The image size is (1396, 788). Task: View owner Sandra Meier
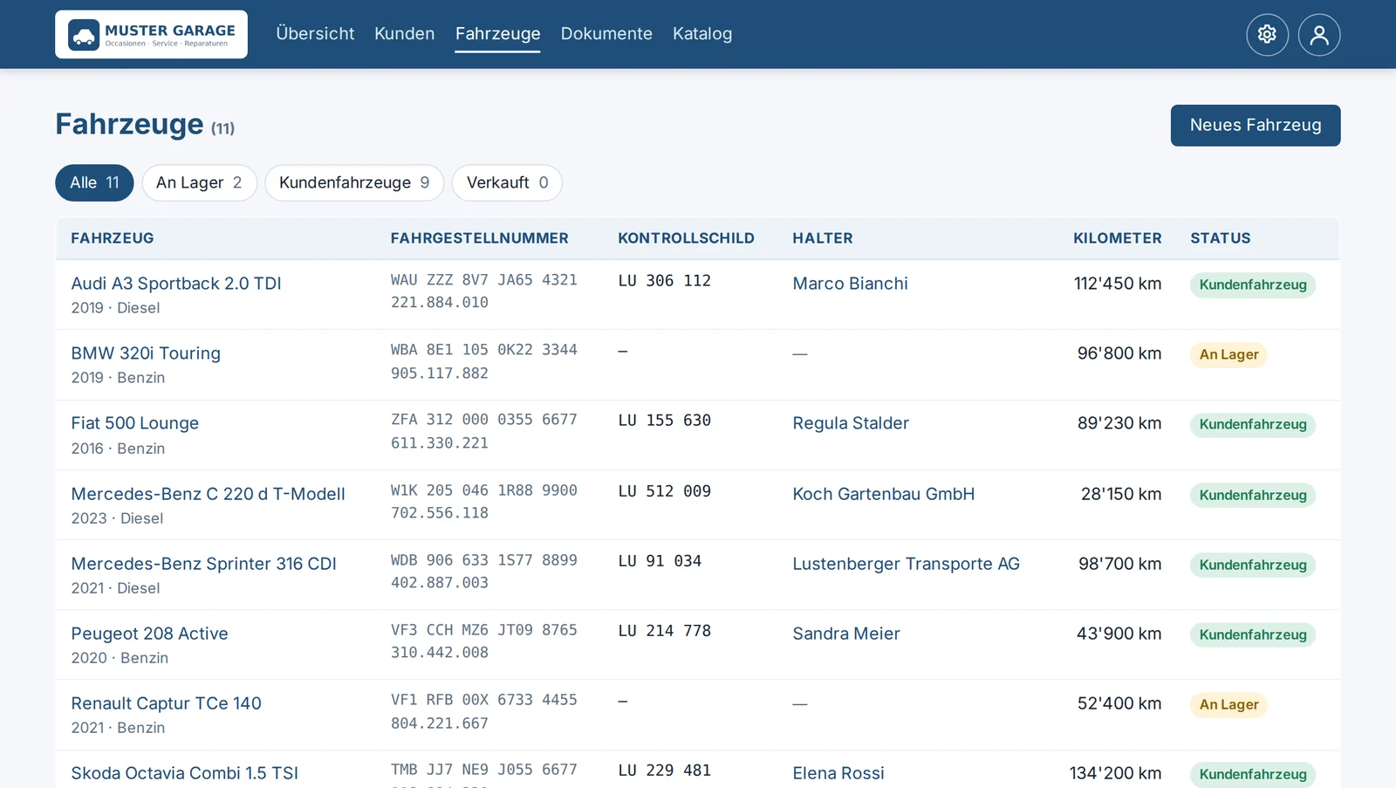846,634
